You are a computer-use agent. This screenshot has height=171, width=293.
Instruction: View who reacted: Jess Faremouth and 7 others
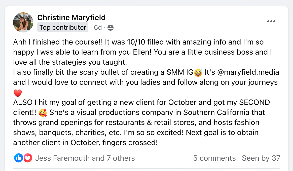85,158
